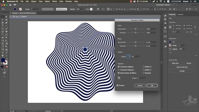Select the Selection tool arrow
The image size is (199, 112).
(2, 17)
